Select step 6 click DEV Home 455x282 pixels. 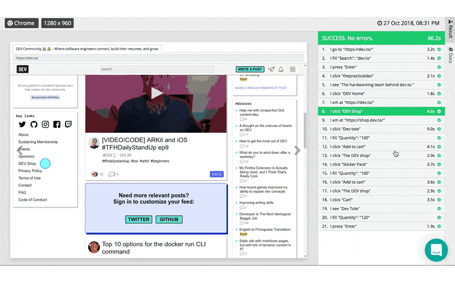[x=381, y=93]
